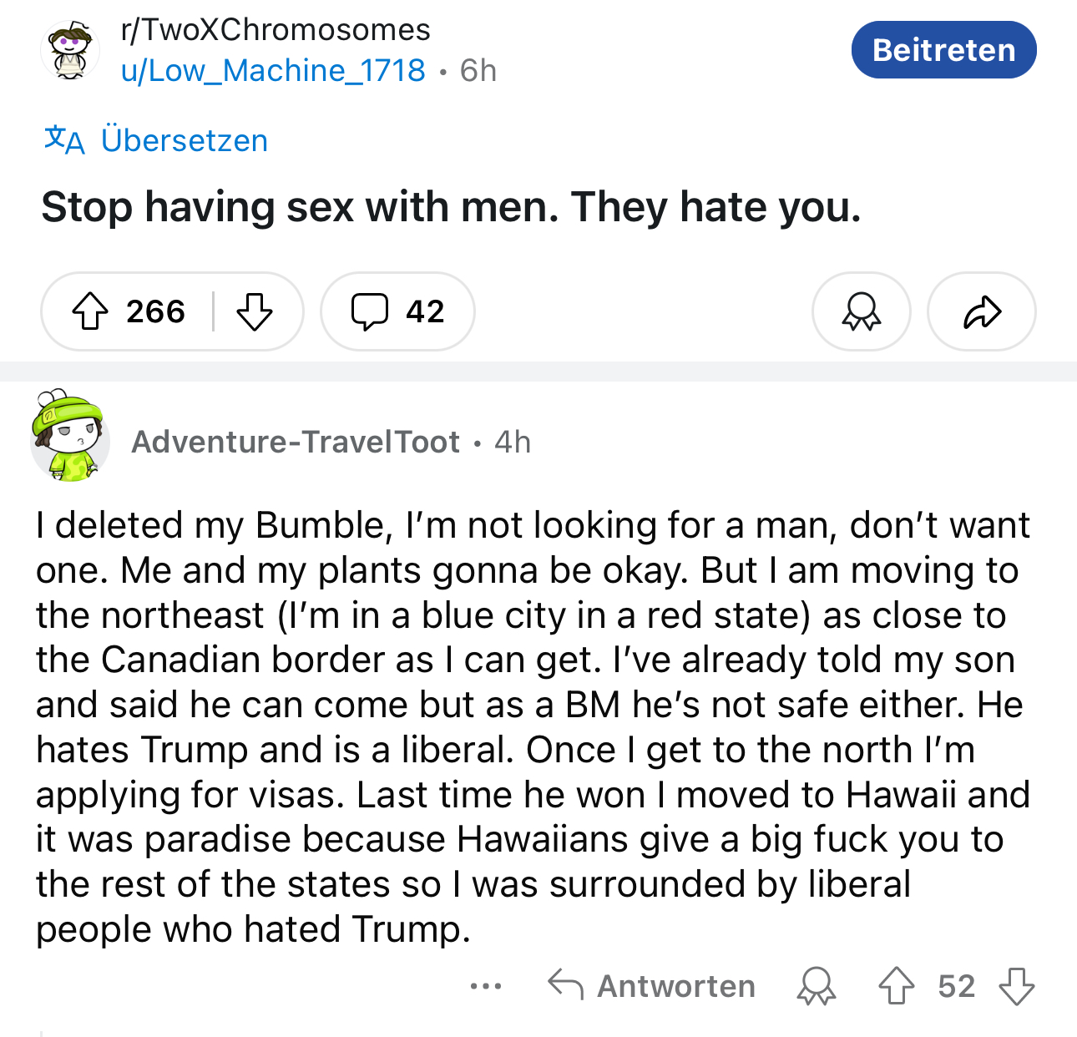
Task: Open the r/TwoXChromosomes subreddit link
Action: coord(276,30)
